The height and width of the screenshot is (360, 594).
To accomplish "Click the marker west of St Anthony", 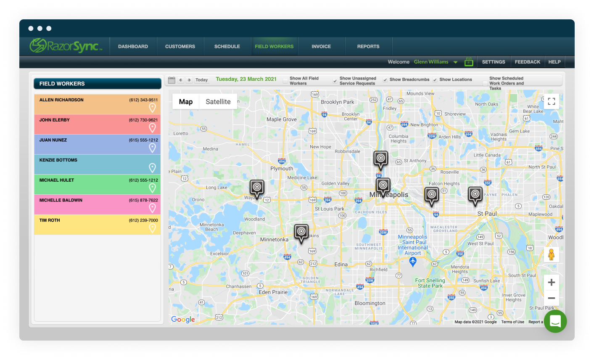I will click(381, 160).
